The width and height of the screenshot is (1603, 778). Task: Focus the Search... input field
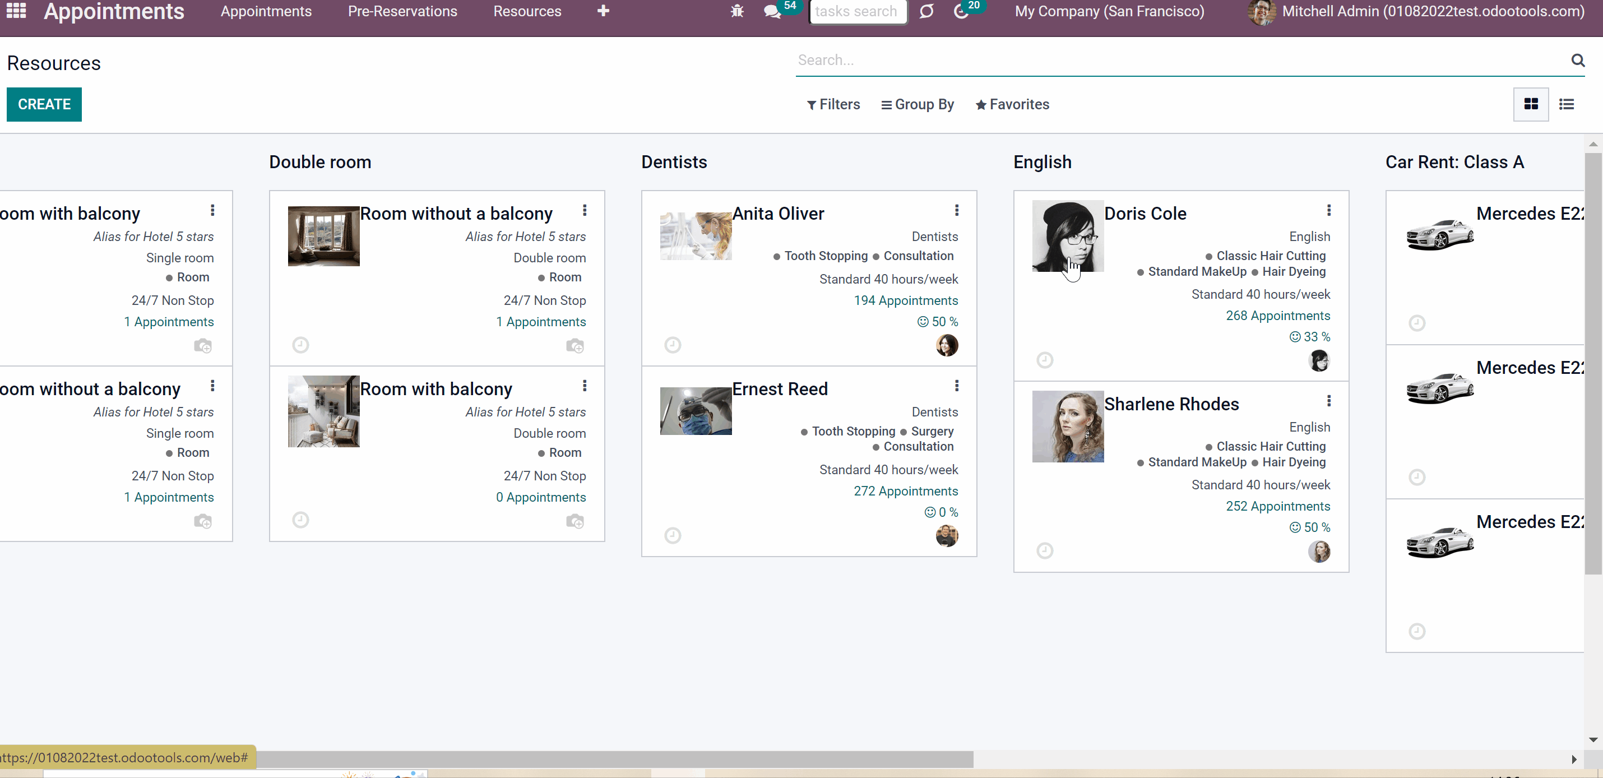[1182, 61]
